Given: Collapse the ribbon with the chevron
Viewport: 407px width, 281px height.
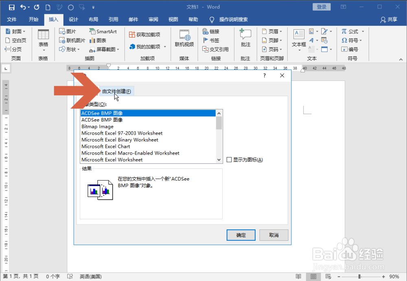Looking at the screenshot, I should point(401,59).
